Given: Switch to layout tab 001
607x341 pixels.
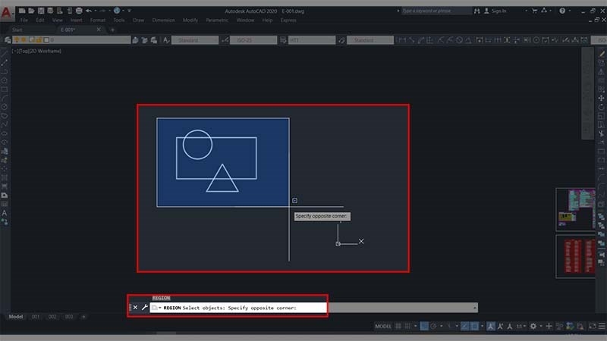Looking at the screenshot, I should (36, 317).
